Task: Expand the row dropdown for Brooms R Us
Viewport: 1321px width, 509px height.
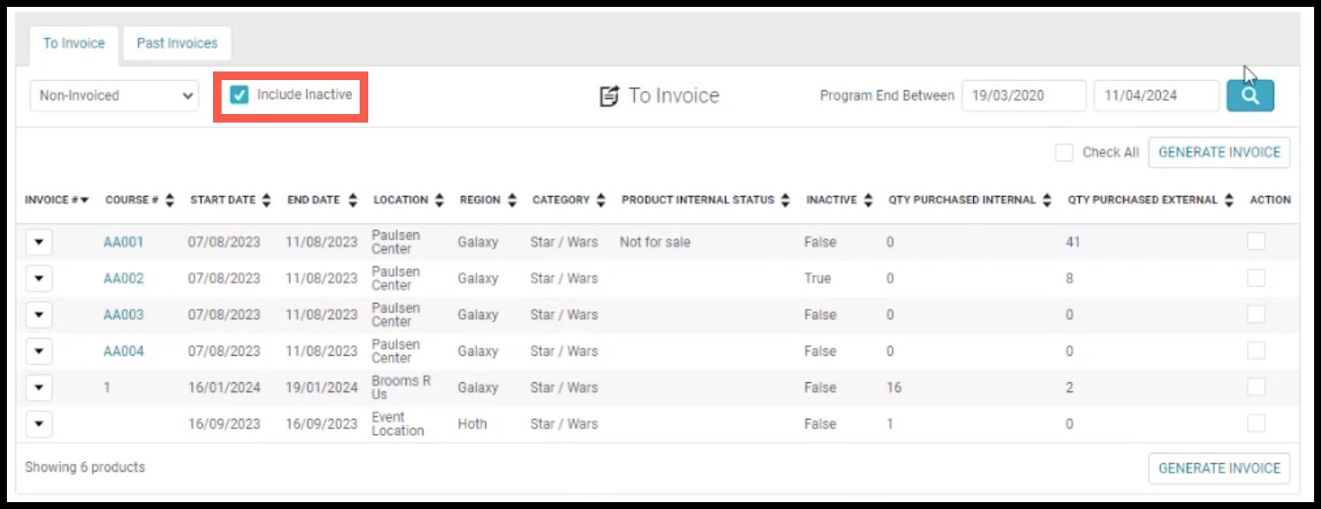Action: pos(39,387)
